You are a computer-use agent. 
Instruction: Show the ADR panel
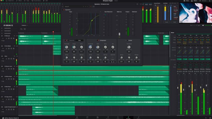tap(46, 1)
